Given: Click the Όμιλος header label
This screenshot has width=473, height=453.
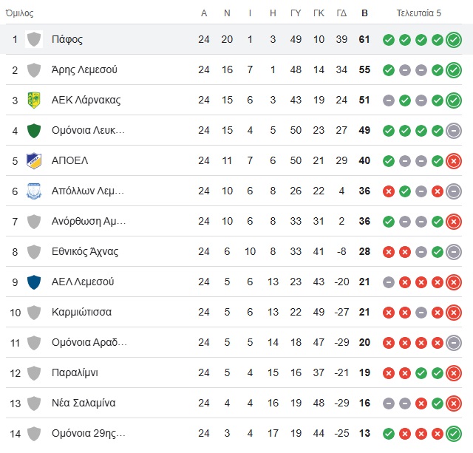Looking at the screenshot, I should point(20,13).
